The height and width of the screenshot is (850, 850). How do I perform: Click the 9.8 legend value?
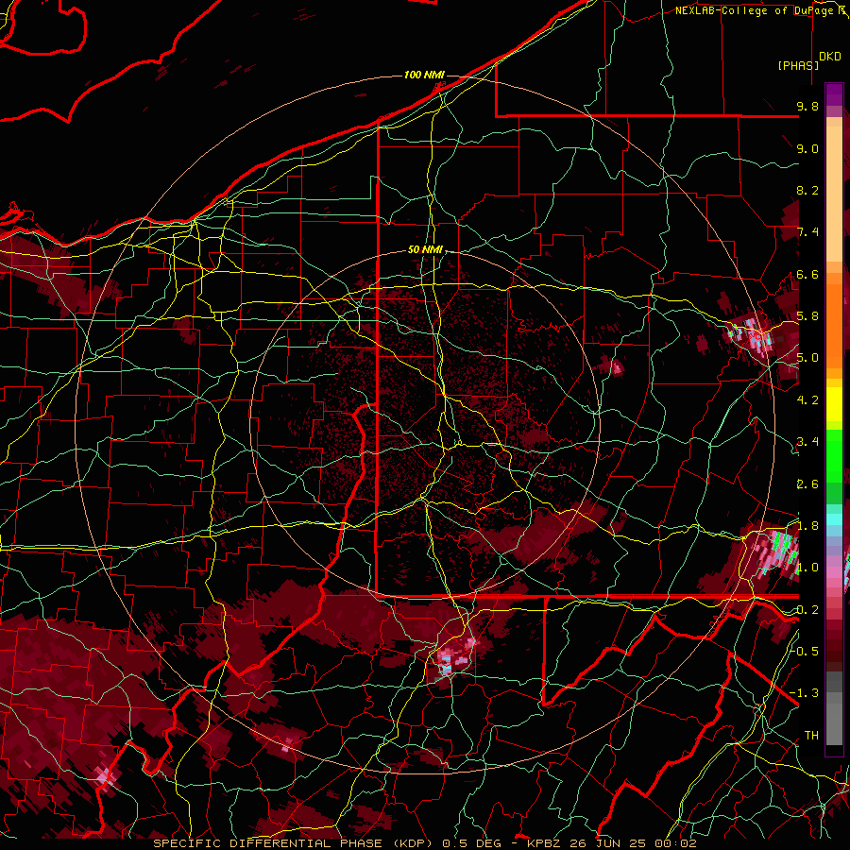coord(807,106)
